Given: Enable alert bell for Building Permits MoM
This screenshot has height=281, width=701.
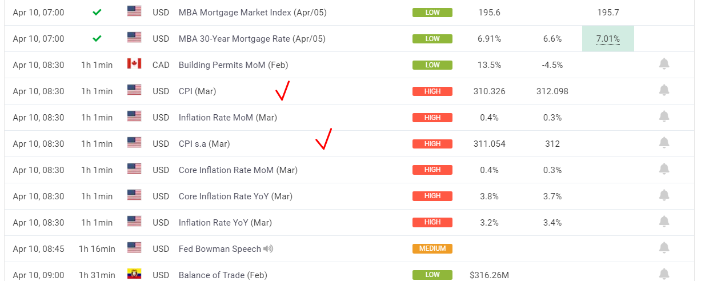Looking at the screenshot, I should (x=664, y=65).
